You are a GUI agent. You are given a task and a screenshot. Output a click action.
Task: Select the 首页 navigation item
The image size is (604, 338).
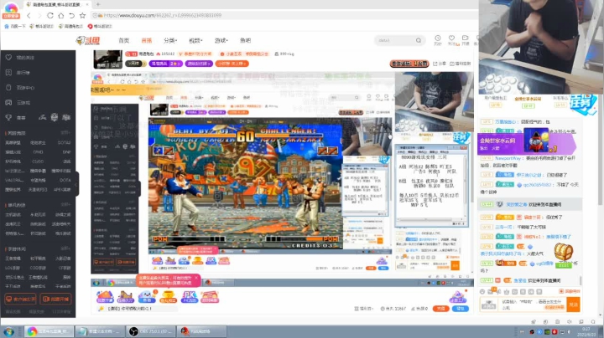pos(123,40)
